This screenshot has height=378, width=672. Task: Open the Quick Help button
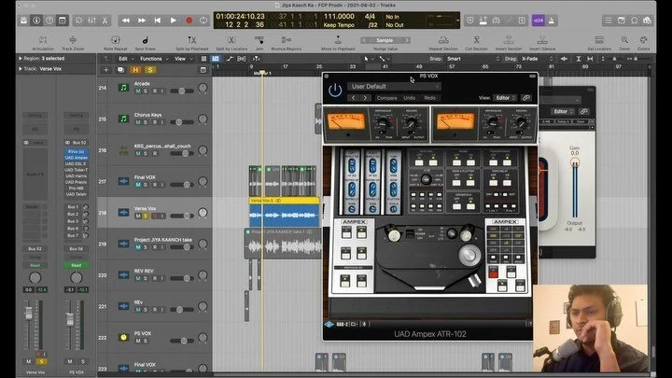49,21
